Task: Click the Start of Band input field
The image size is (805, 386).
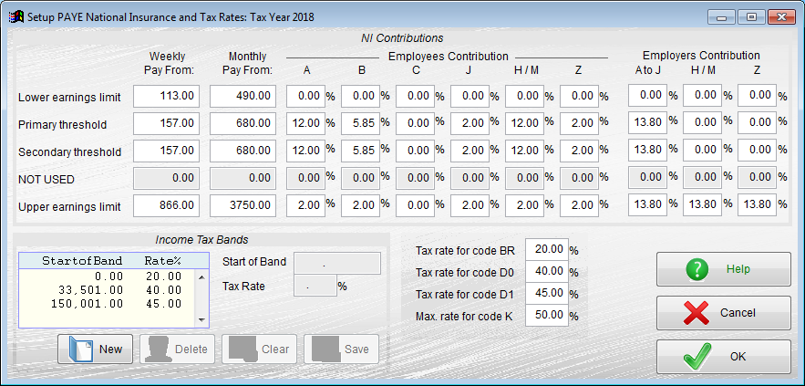Action: point(336,263)
